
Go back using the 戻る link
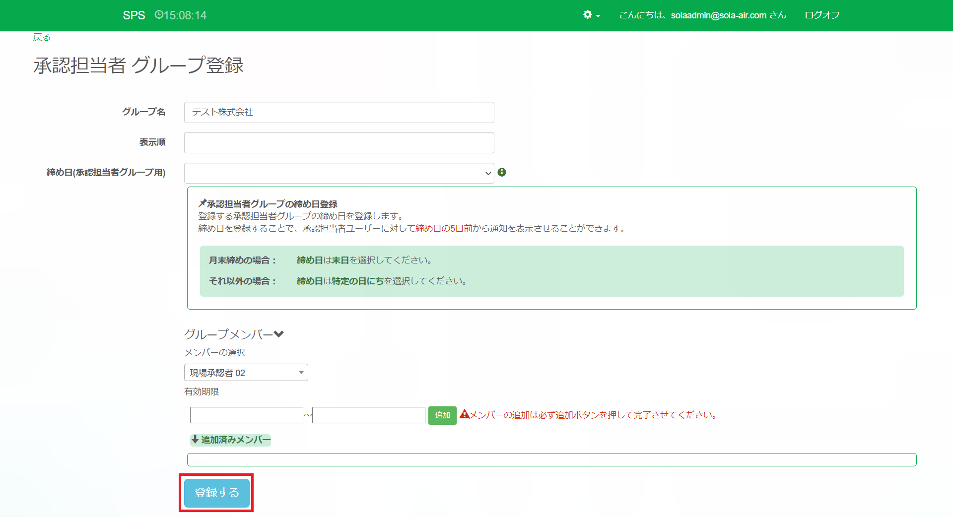pos(42,37)
